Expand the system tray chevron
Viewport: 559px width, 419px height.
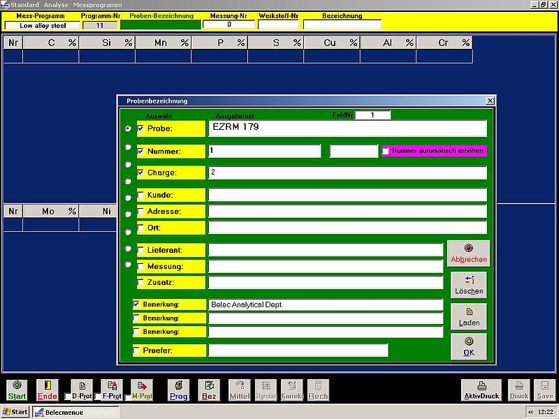click(x=531, y=412)
